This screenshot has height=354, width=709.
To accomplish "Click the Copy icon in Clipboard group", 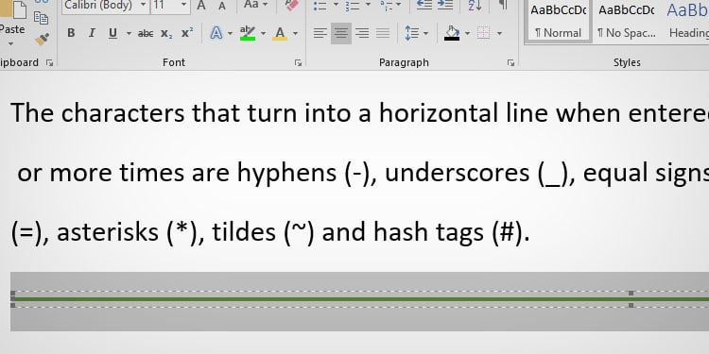I will 42,17.
